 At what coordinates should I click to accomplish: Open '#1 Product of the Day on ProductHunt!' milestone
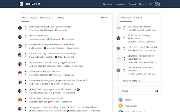tap(140, 37)
